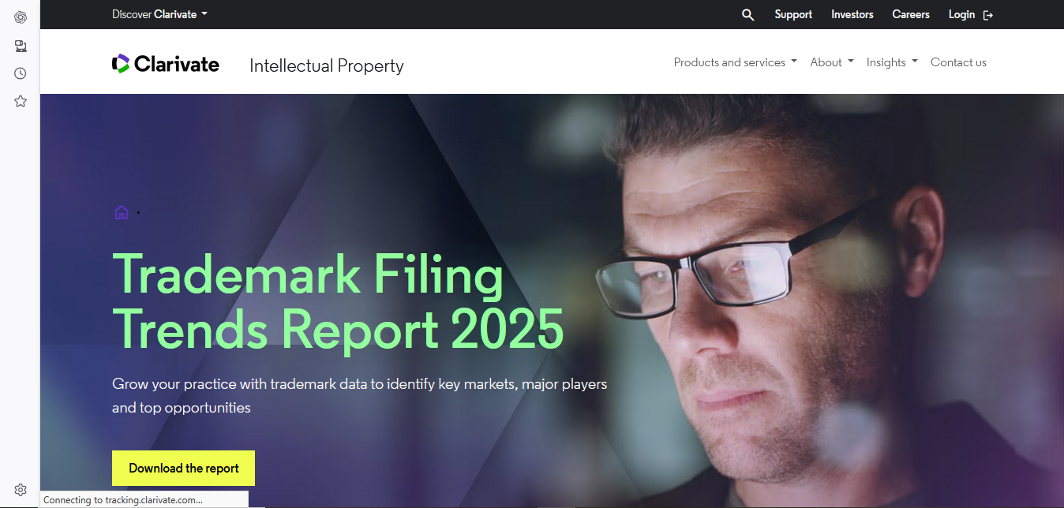Click the Clarivate logo
Screen dimensions: 1064x508
point(166,64)
